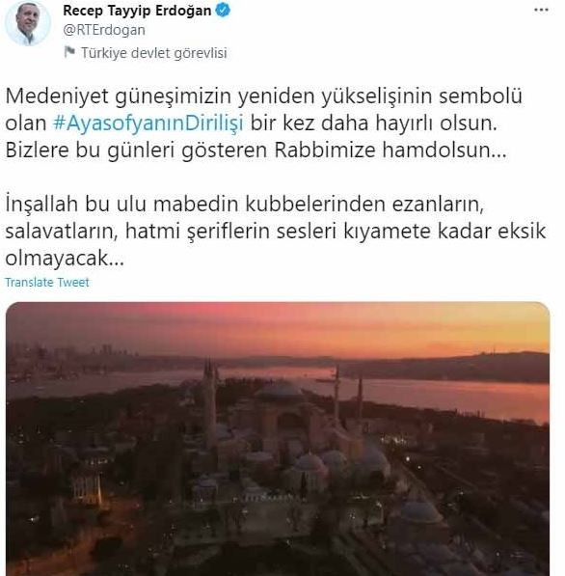
Task: Click the sentence Bizlere bu günleri gösteren
Action: pyautogui.click(x=256, y=151)
